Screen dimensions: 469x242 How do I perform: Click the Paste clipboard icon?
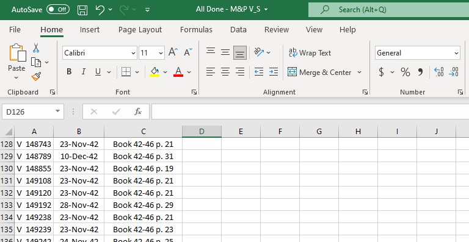[x=17, y=52]
